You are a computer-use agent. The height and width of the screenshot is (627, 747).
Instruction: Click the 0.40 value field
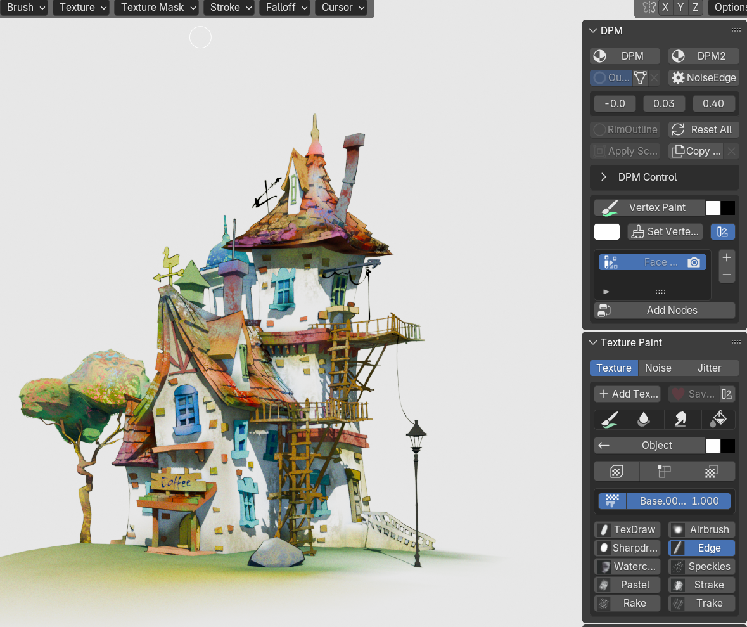(x=713, y=103)
